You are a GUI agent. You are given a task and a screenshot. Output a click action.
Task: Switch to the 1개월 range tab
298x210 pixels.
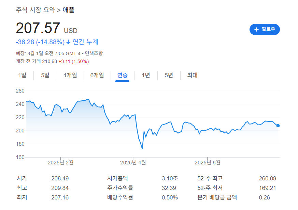coord(70,75)
